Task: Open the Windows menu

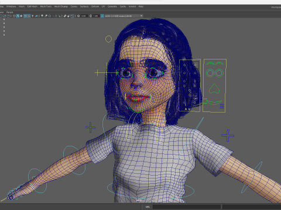Action: pos(11,6)
